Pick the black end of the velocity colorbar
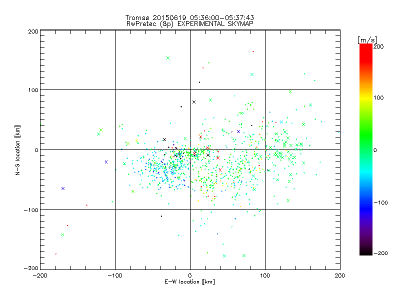400x300 pixels. tap(366, 252)
